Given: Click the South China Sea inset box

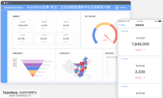Looking at the screenshot, I should click(x=89, y=77).
